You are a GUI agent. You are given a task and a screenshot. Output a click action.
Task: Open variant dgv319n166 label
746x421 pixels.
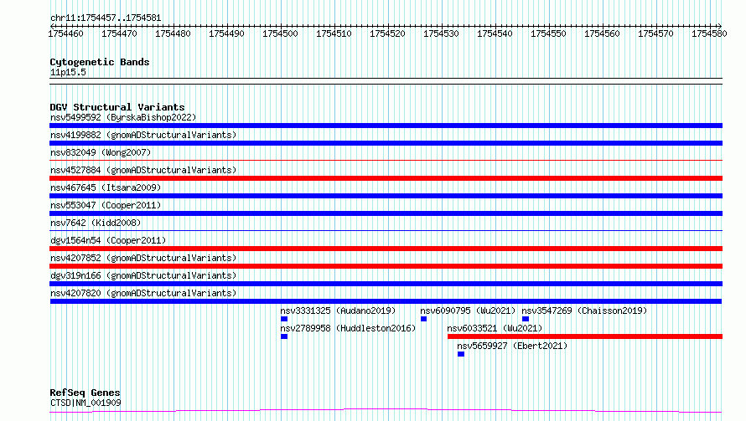point(143,275)
